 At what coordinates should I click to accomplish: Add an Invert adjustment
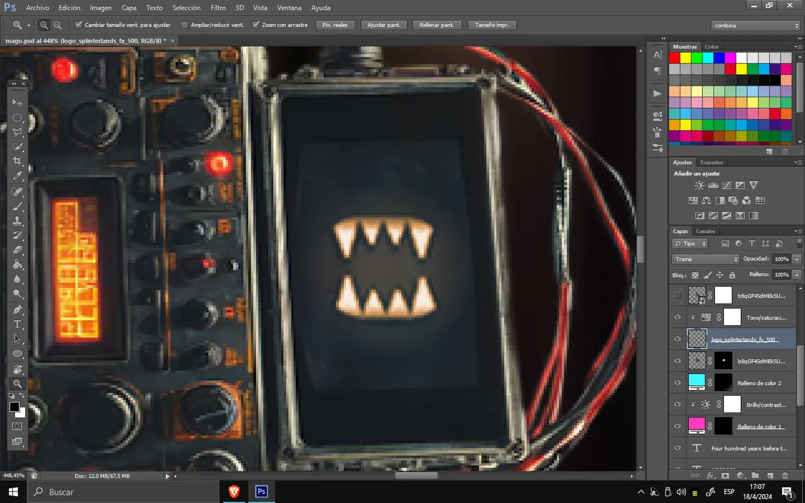(699, 216)
